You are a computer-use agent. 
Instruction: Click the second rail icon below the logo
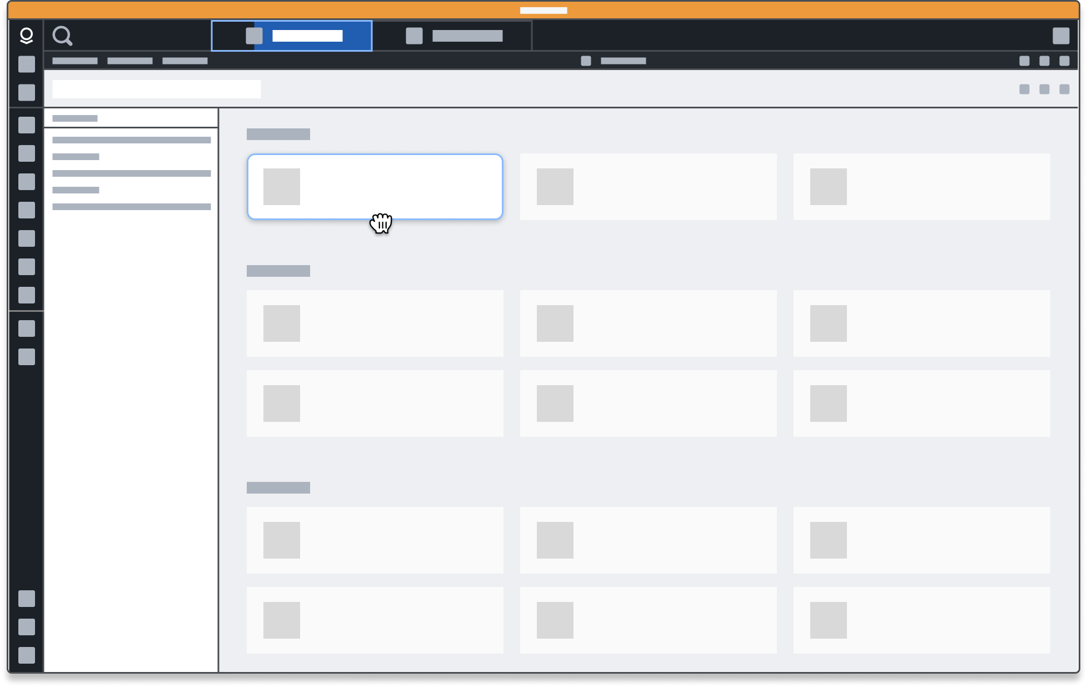click(x=27, y=92)
